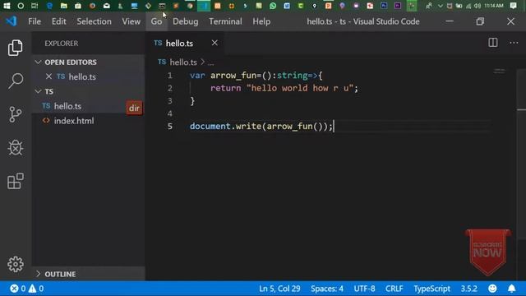Image resolution: width=526 pixels, height=296 pixels.
Task: Change indentation via Spaces: 4
Action: pos(327,289)
